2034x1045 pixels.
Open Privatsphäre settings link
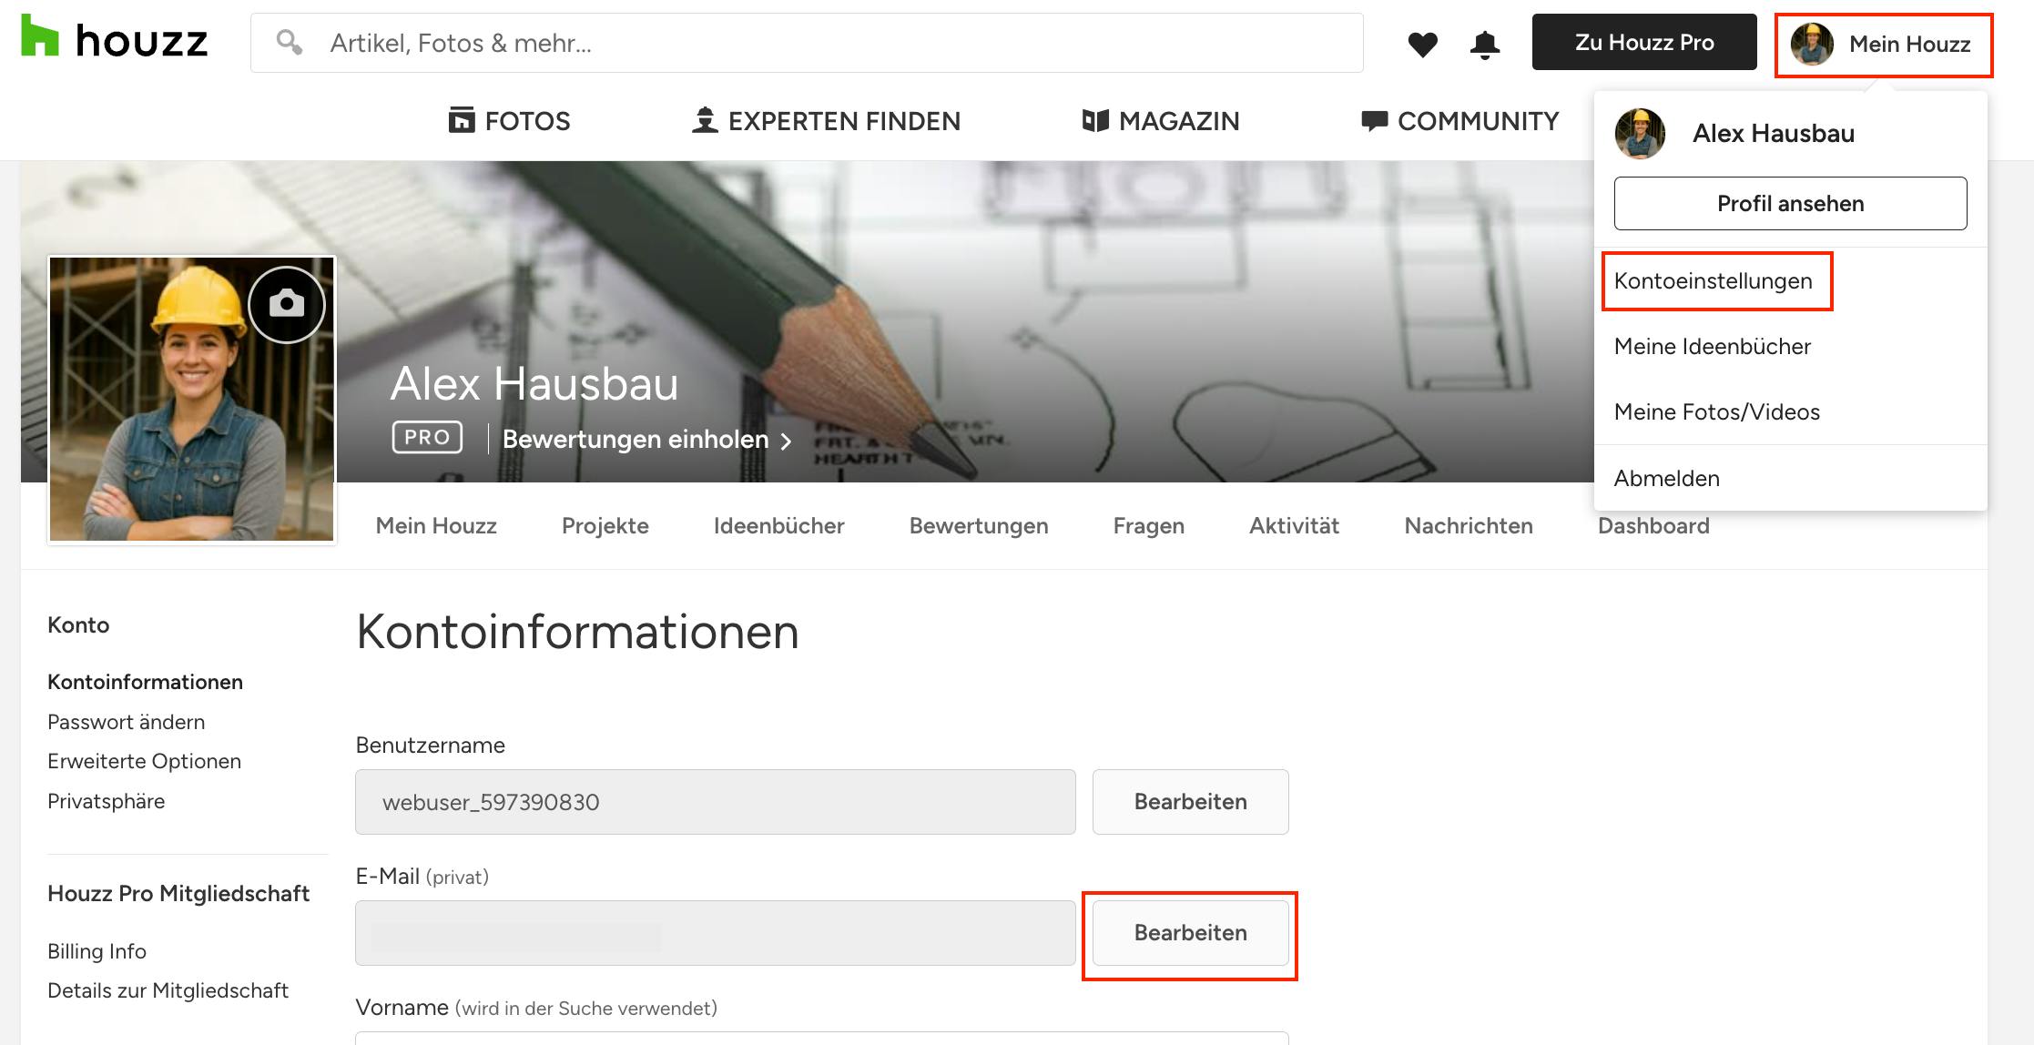[106, 801]
